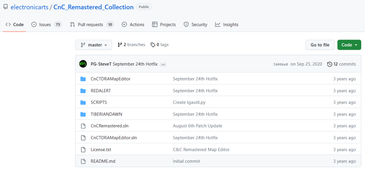Expand the commit message ellipsis
Image resolution: width=365 pixels, height=172 pixels.
(x=163, y=64)
